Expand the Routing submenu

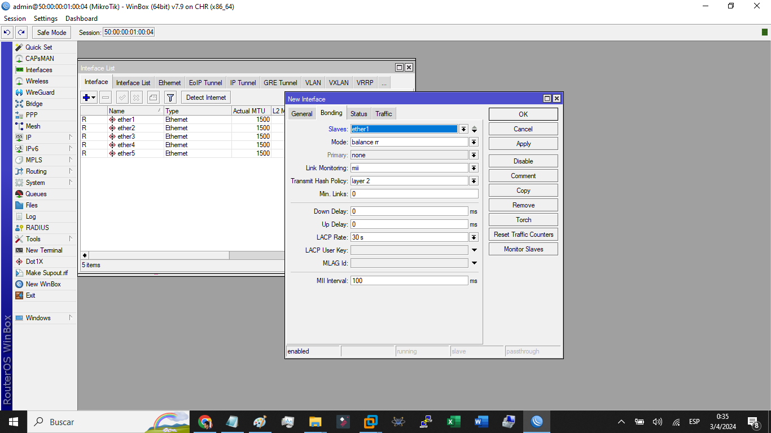[x=71, y=171]
